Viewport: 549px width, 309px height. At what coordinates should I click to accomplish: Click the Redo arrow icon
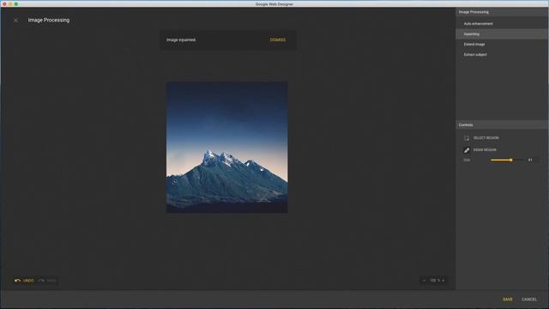click(41, 281)
